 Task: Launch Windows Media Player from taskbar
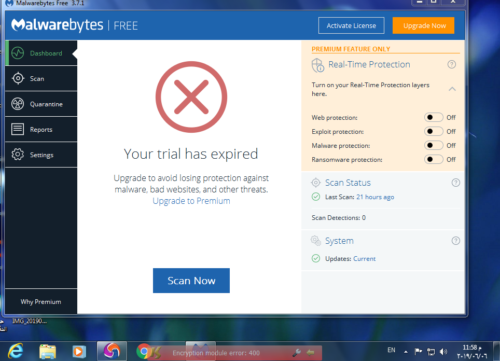(79, 352)
